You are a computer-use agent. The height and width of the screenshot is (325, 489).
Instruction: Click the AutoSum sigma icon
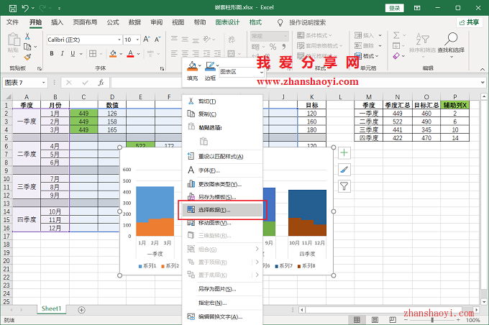[x=396, y=35]
